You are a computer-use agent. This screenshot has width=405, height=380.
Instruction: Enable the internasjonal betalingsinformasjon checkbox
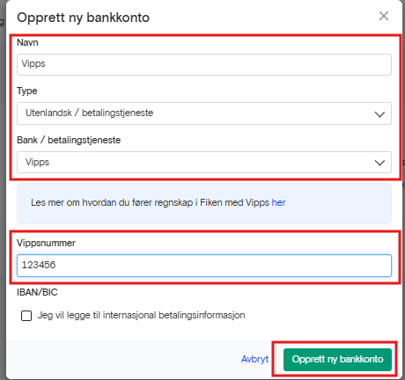(26, 316)
